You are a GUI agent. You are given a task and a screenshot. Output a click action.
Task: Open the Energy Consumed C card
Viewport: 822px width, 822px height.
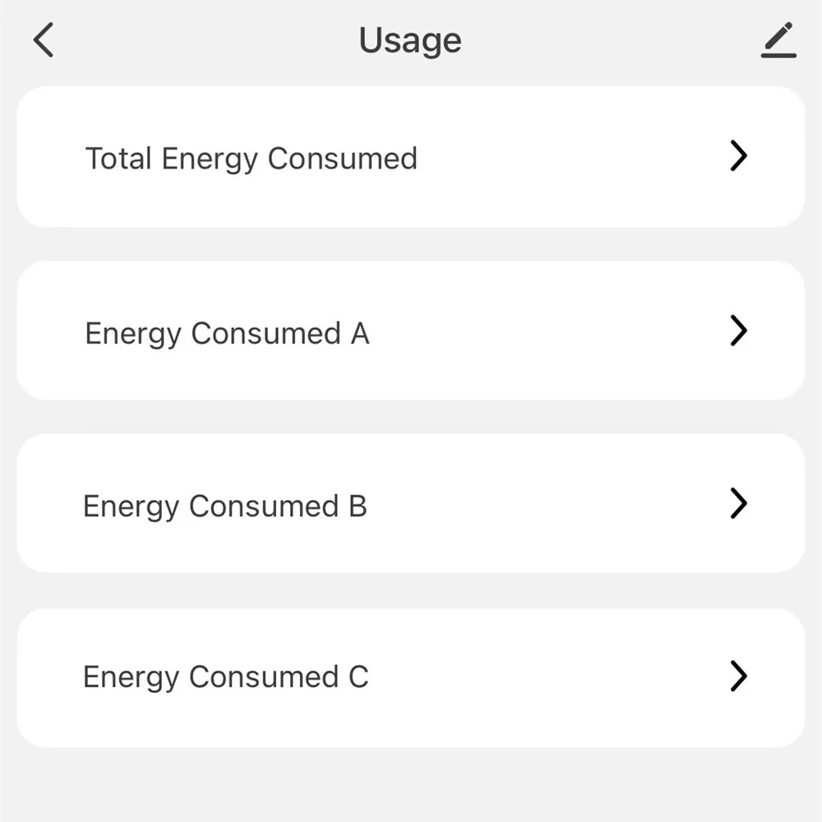[x=411, y=677]
